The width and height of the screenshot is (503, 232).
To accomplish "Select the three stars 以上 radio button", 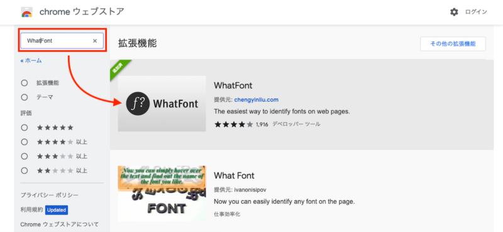I will tap(25, 156).
